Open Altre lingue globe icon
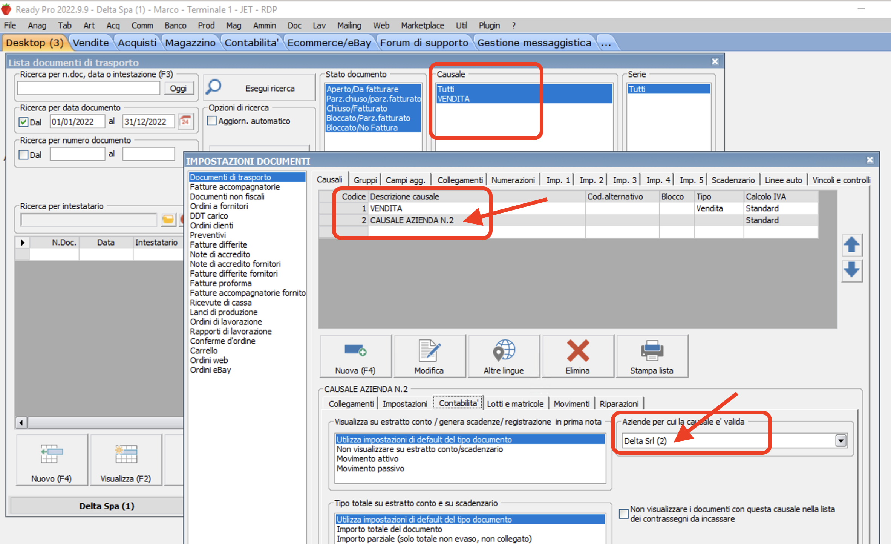 pos(504,350)
